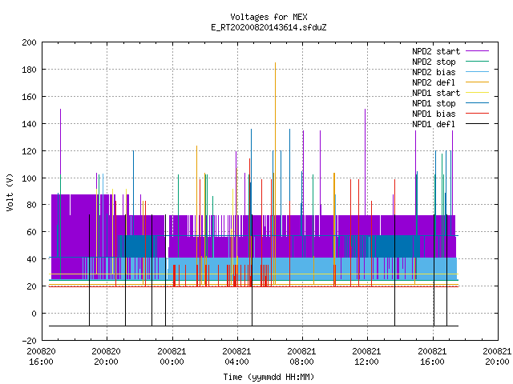Click the chart title "Voltages for MEX"
The height and width of the screenshot is (384, 513).
coord(269,17)
